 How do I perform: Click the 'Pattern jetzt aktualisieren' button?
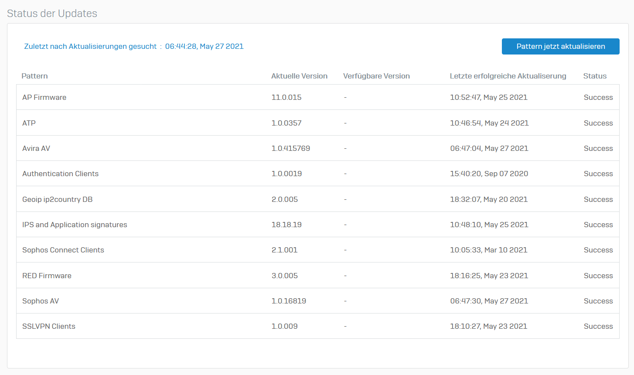tap(560, 46)
